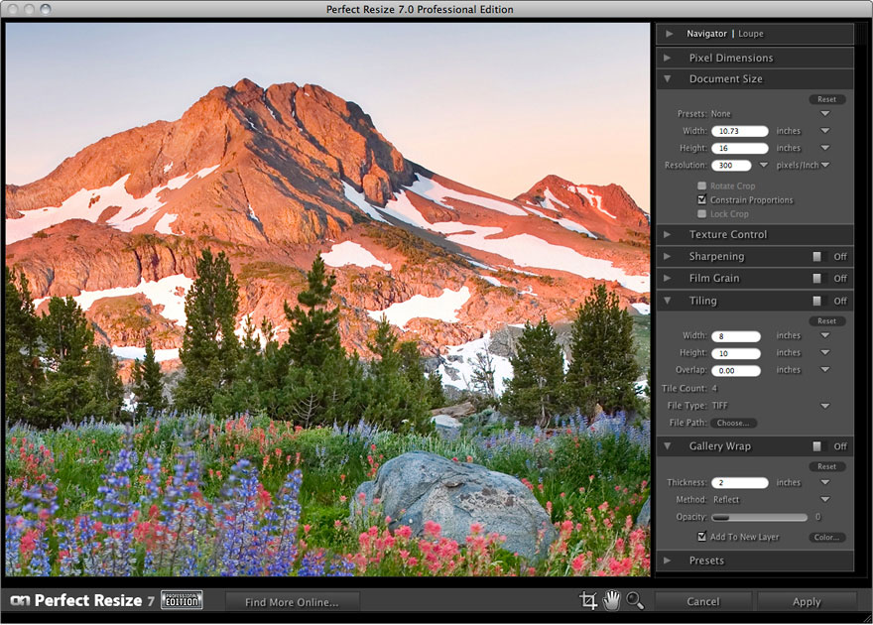Open the pixels/inch units dropdown
Viewport: 873px width, 625px height.
pyautogui.click(x=825, y=166)
